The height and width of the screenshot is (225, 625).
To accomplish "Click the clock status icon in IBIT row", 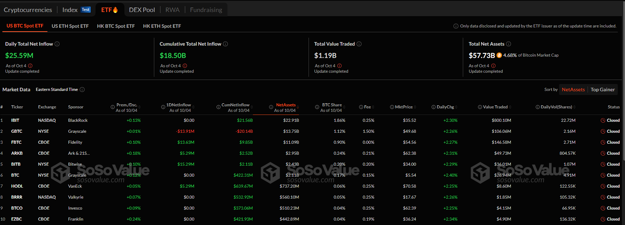I will 603,120.
